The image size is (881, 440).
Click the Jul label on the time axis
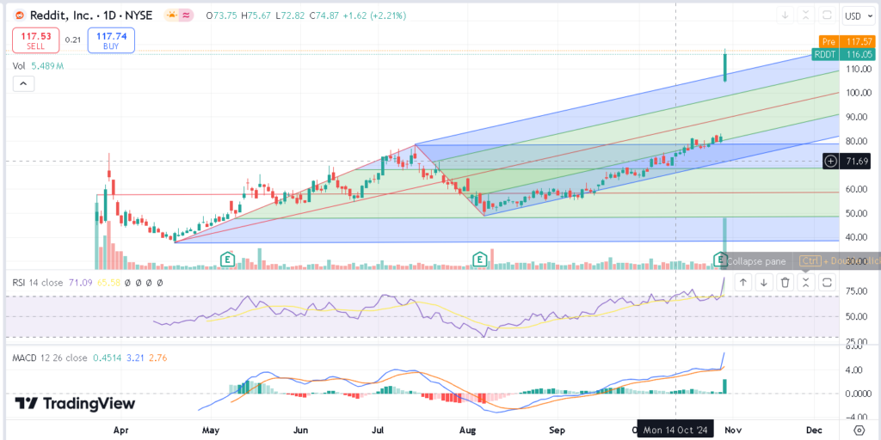point(379,431)
